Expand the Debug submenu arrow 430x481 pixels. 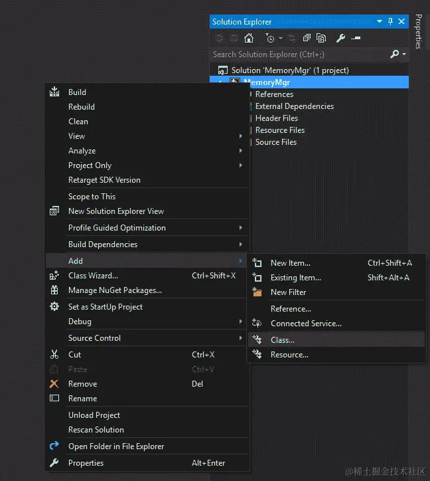pos(241,321)
